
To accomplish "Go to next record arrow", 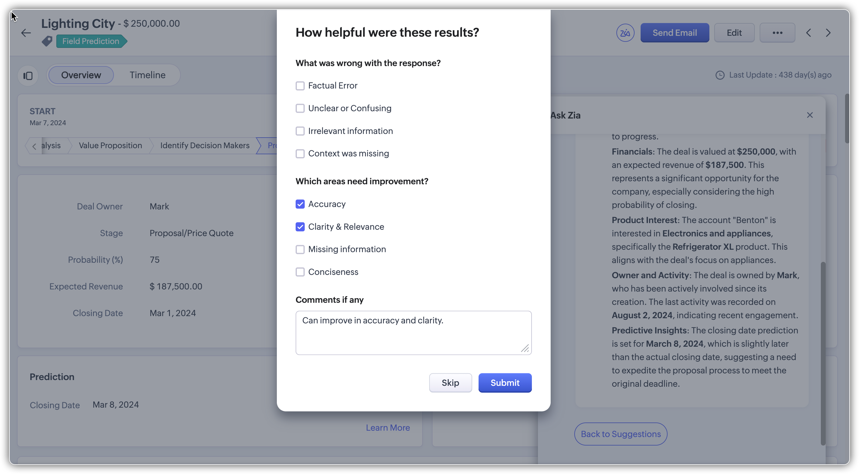I will point(828,33).
